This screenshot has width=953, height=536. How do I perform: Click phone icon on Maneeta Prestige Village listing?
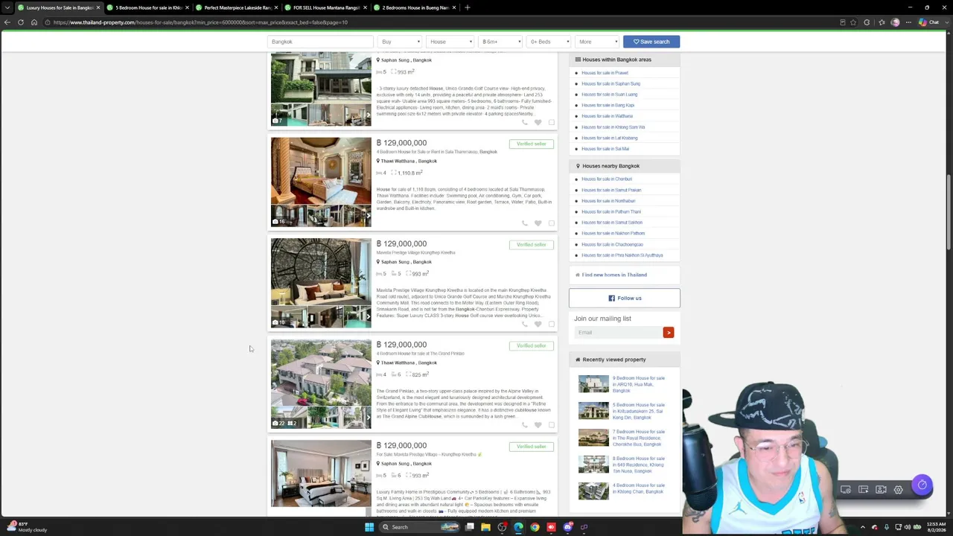pos(525,325)
